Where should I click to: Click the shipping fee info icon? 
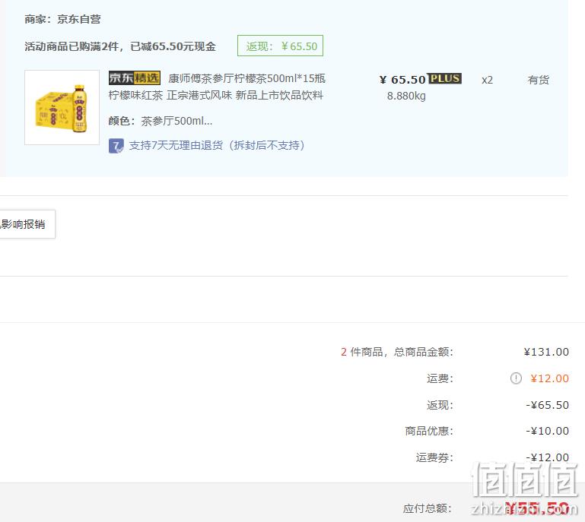pos(516,378)
